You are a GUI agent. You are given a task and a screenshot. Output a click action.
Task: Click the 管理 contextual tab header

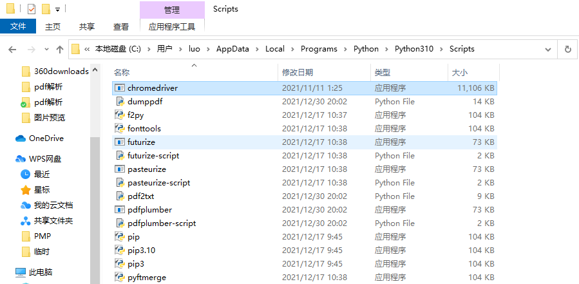click(172, 10)
